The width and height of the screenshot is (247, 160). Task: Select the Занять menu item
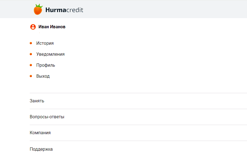point(37,101)
